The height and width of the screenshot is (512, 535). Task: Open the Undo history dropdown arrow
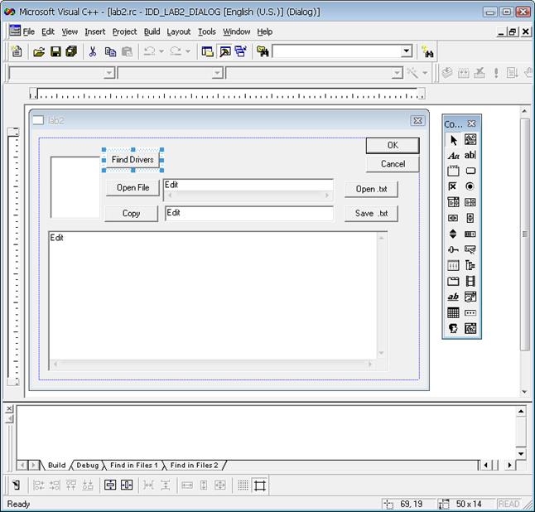161,51
